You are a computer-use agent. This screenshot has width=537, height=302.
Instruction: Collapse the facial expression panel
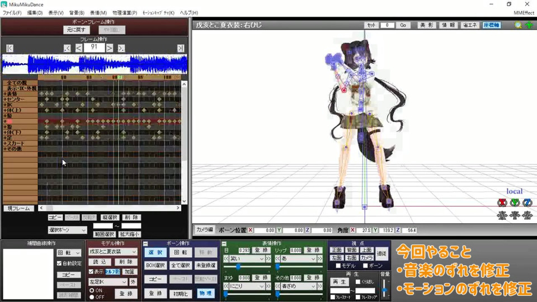(x=224, y=244)
